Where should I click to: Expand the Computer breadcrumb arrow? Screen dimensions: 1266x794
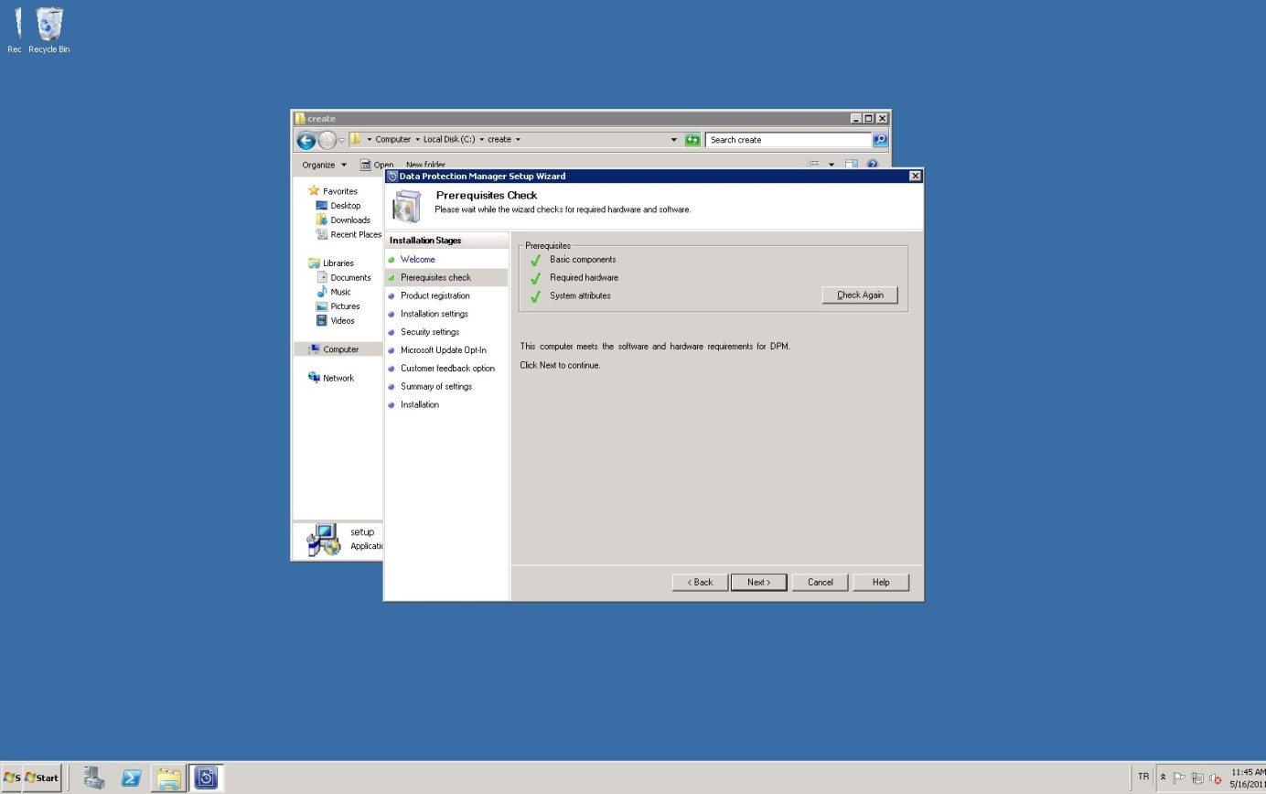coord(416,140)
